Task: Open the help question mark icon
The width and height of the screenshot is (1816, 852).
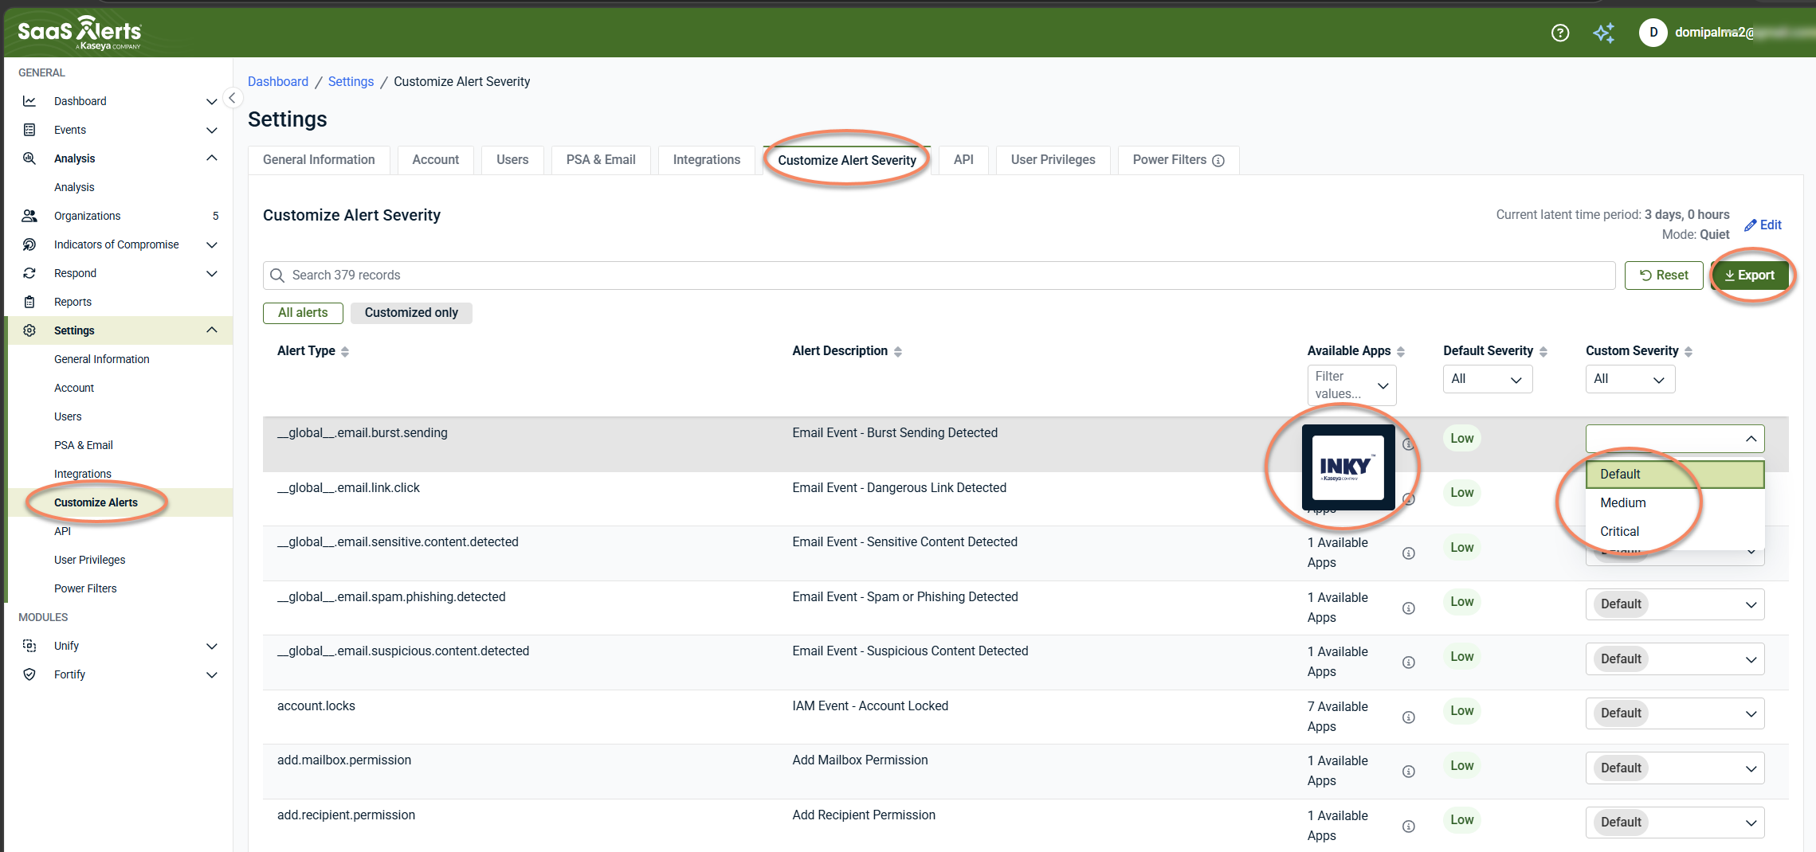Action: tap(1560, 33)
